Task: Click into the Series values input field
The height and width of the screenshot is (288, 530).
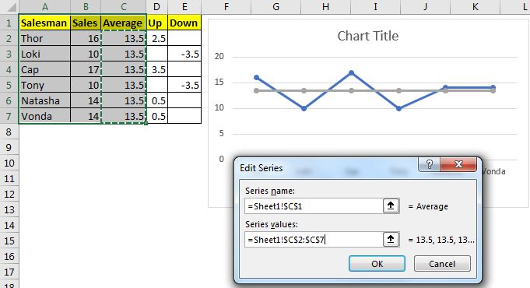Action: point(314,239)
